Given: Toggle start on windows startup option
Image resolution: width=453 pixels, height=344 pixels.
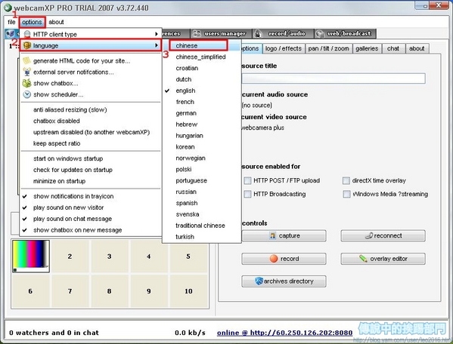Looking at the screenshot, I should [91, 158].
